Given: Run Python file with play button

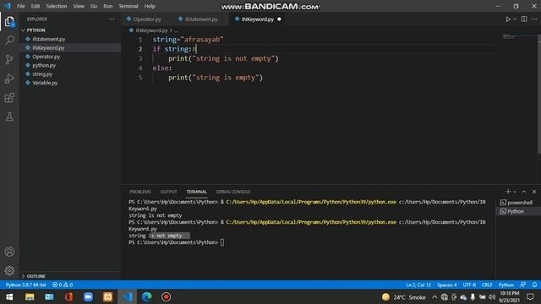Looking at the screenshot, I should pyautogui.click(x=507, y=19).
